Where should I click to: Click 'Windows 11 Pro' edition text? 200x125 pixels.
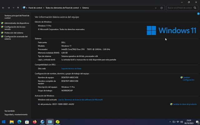click(x=44, y=26)
